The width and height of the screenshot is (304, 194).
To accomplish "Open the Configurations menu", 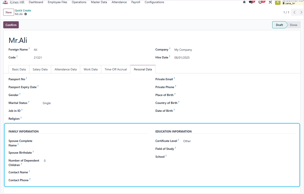I will tap(154, 2).
